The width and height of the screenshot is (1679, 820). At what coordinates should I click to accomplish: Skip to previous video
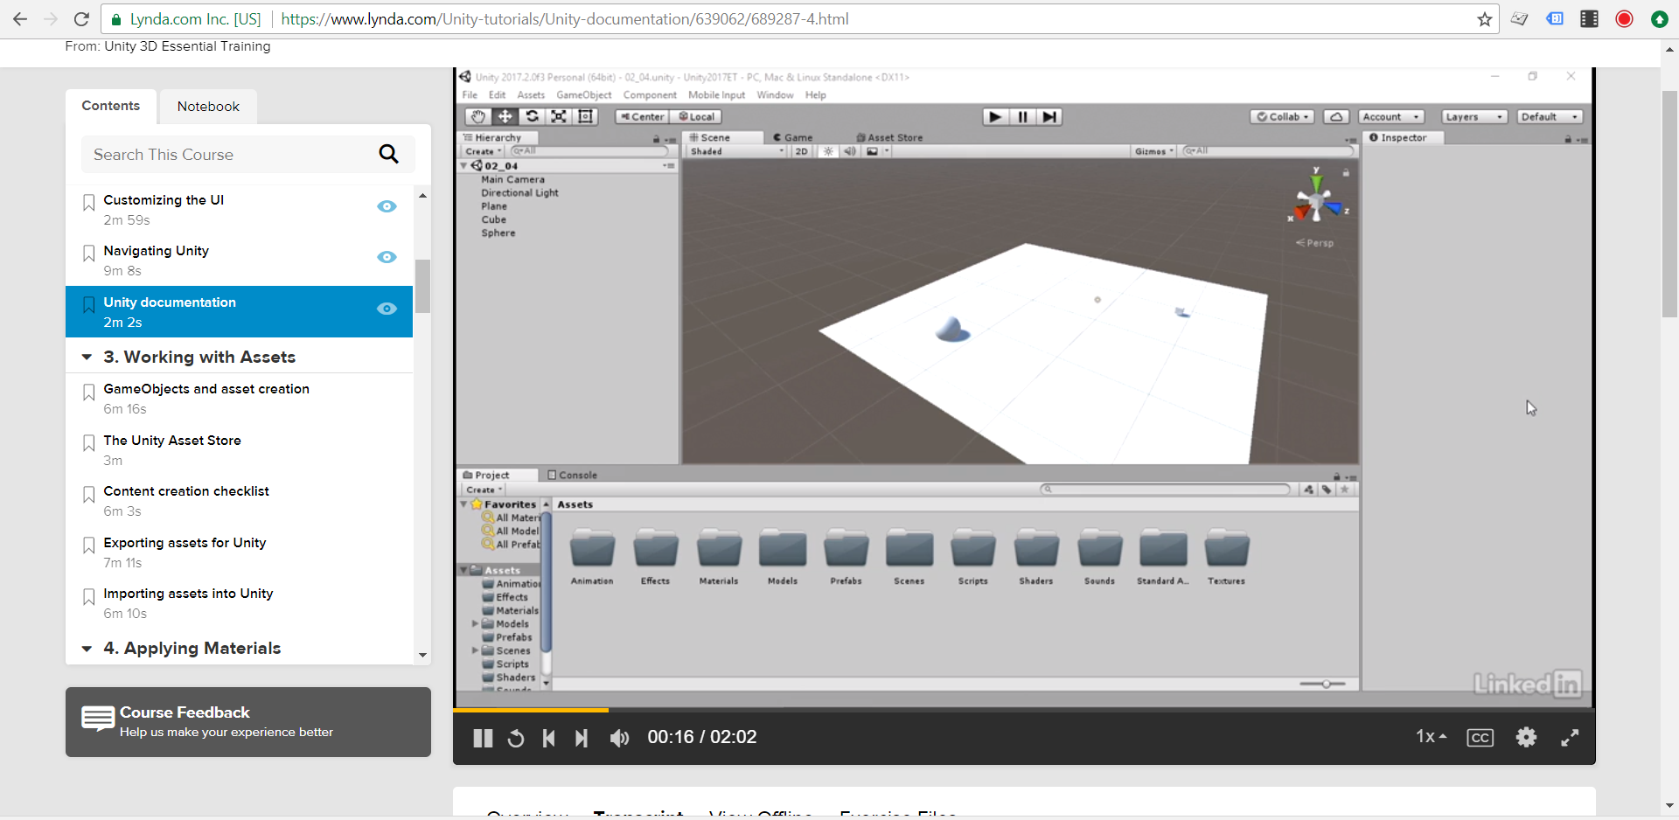548,738
